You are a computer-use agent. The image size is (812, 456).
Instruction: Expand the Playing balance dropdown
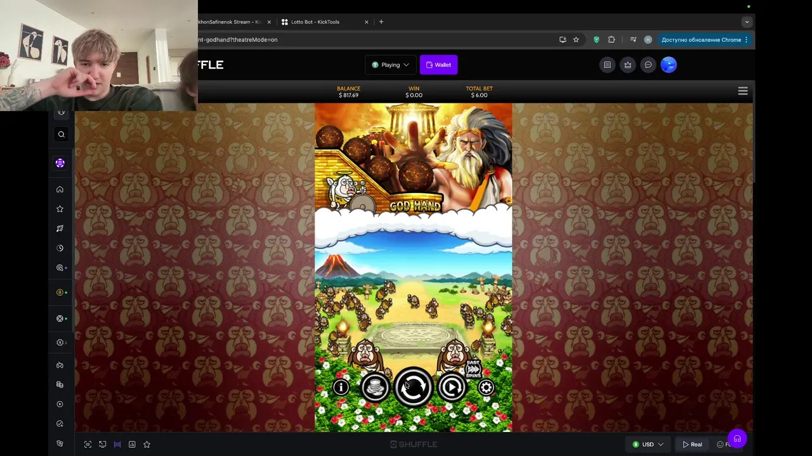click(390, 65)
